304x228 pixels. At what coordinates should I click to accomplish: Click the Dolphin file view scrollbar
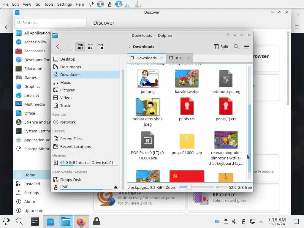[249, 138]
